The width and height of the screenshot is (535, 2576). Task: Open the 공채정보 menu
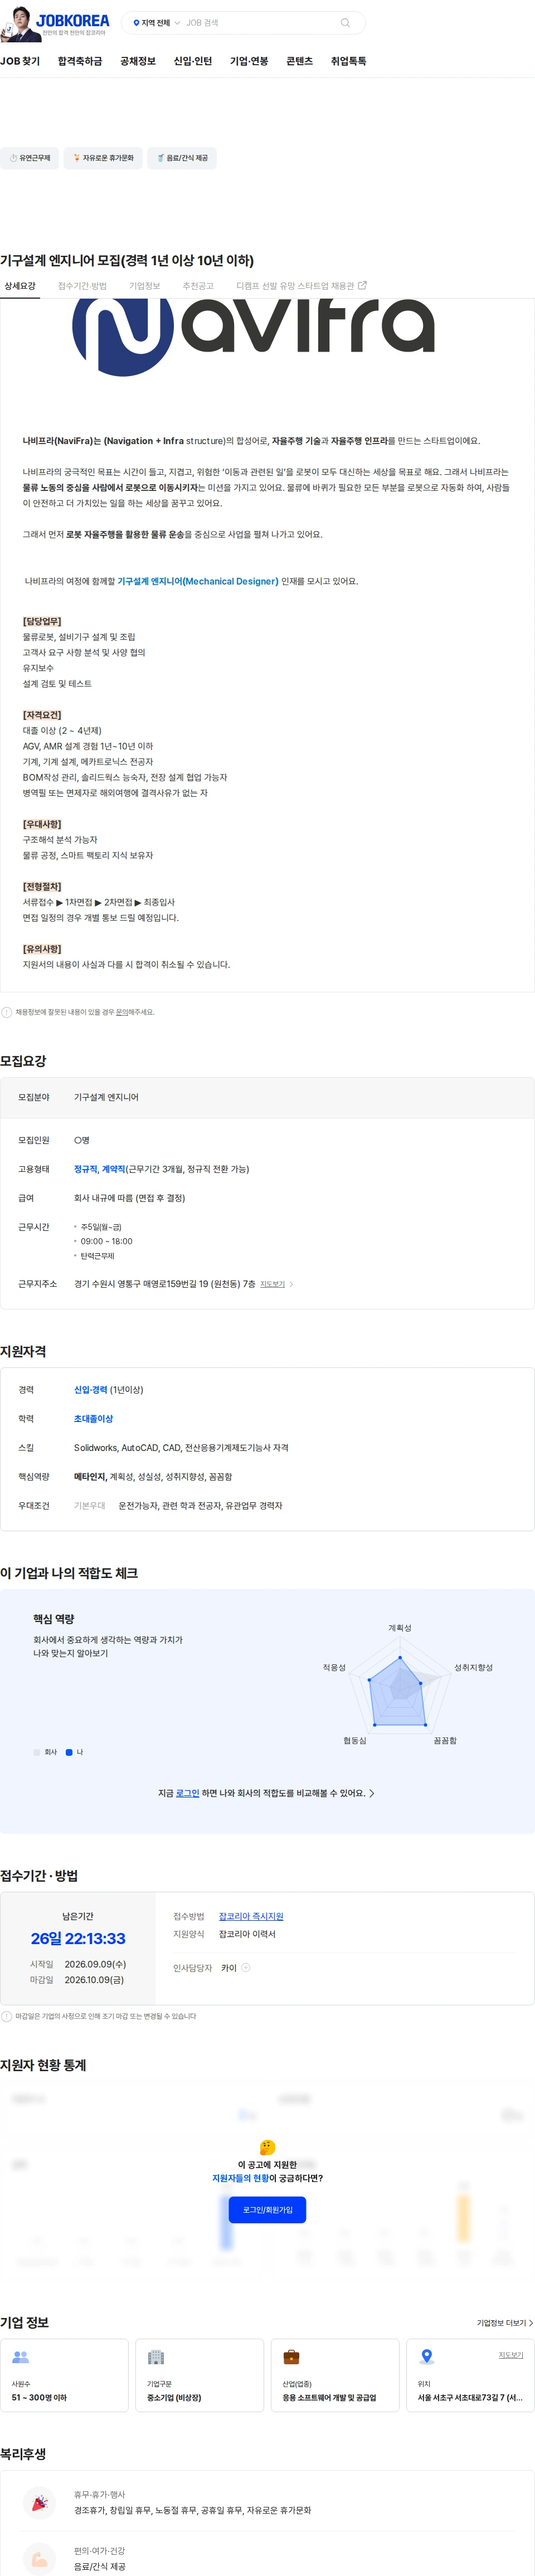click(x=138, y=62)
